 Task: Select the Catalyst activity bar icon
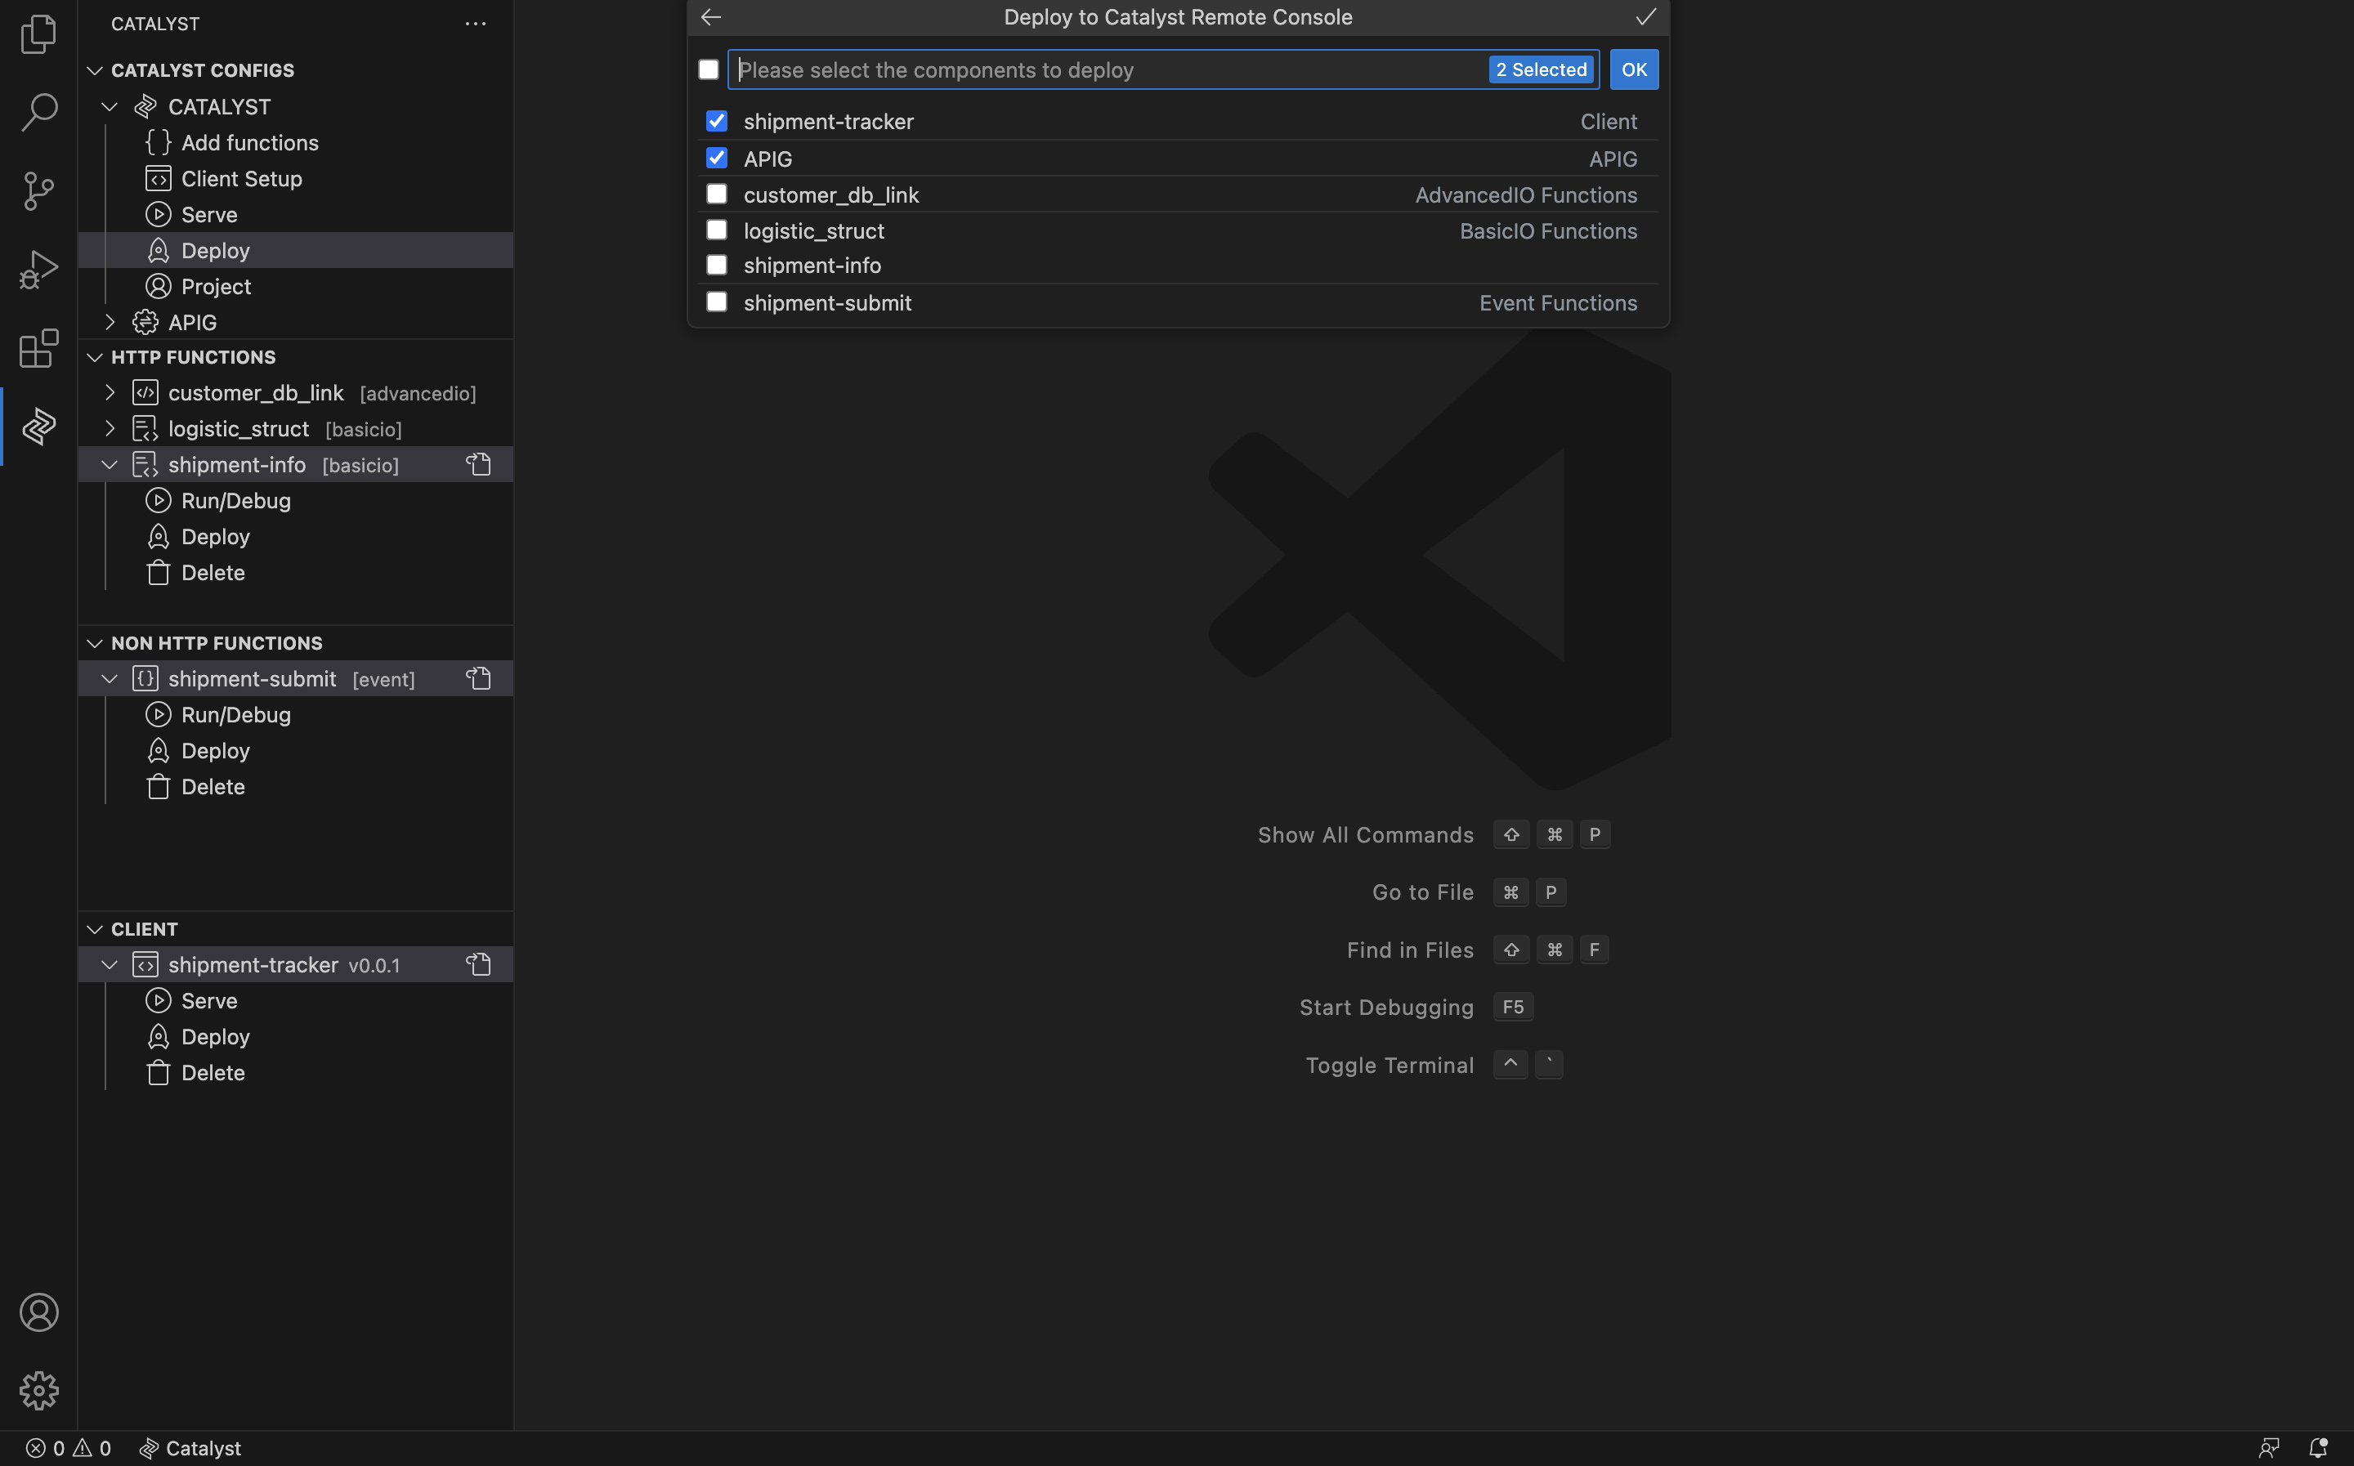click(x=38, y=427)
